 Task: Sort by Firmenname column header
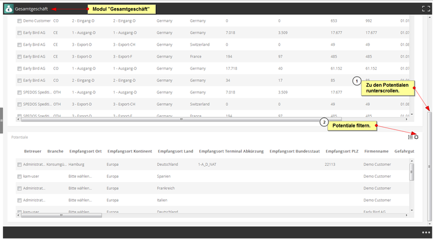point(376,151)
